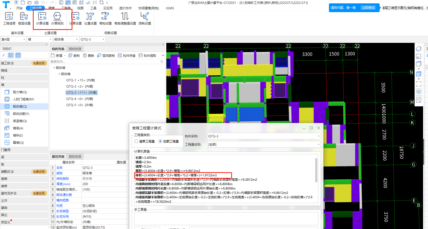Click 免费试用 beside 施工段

click(x=39, y=63)
